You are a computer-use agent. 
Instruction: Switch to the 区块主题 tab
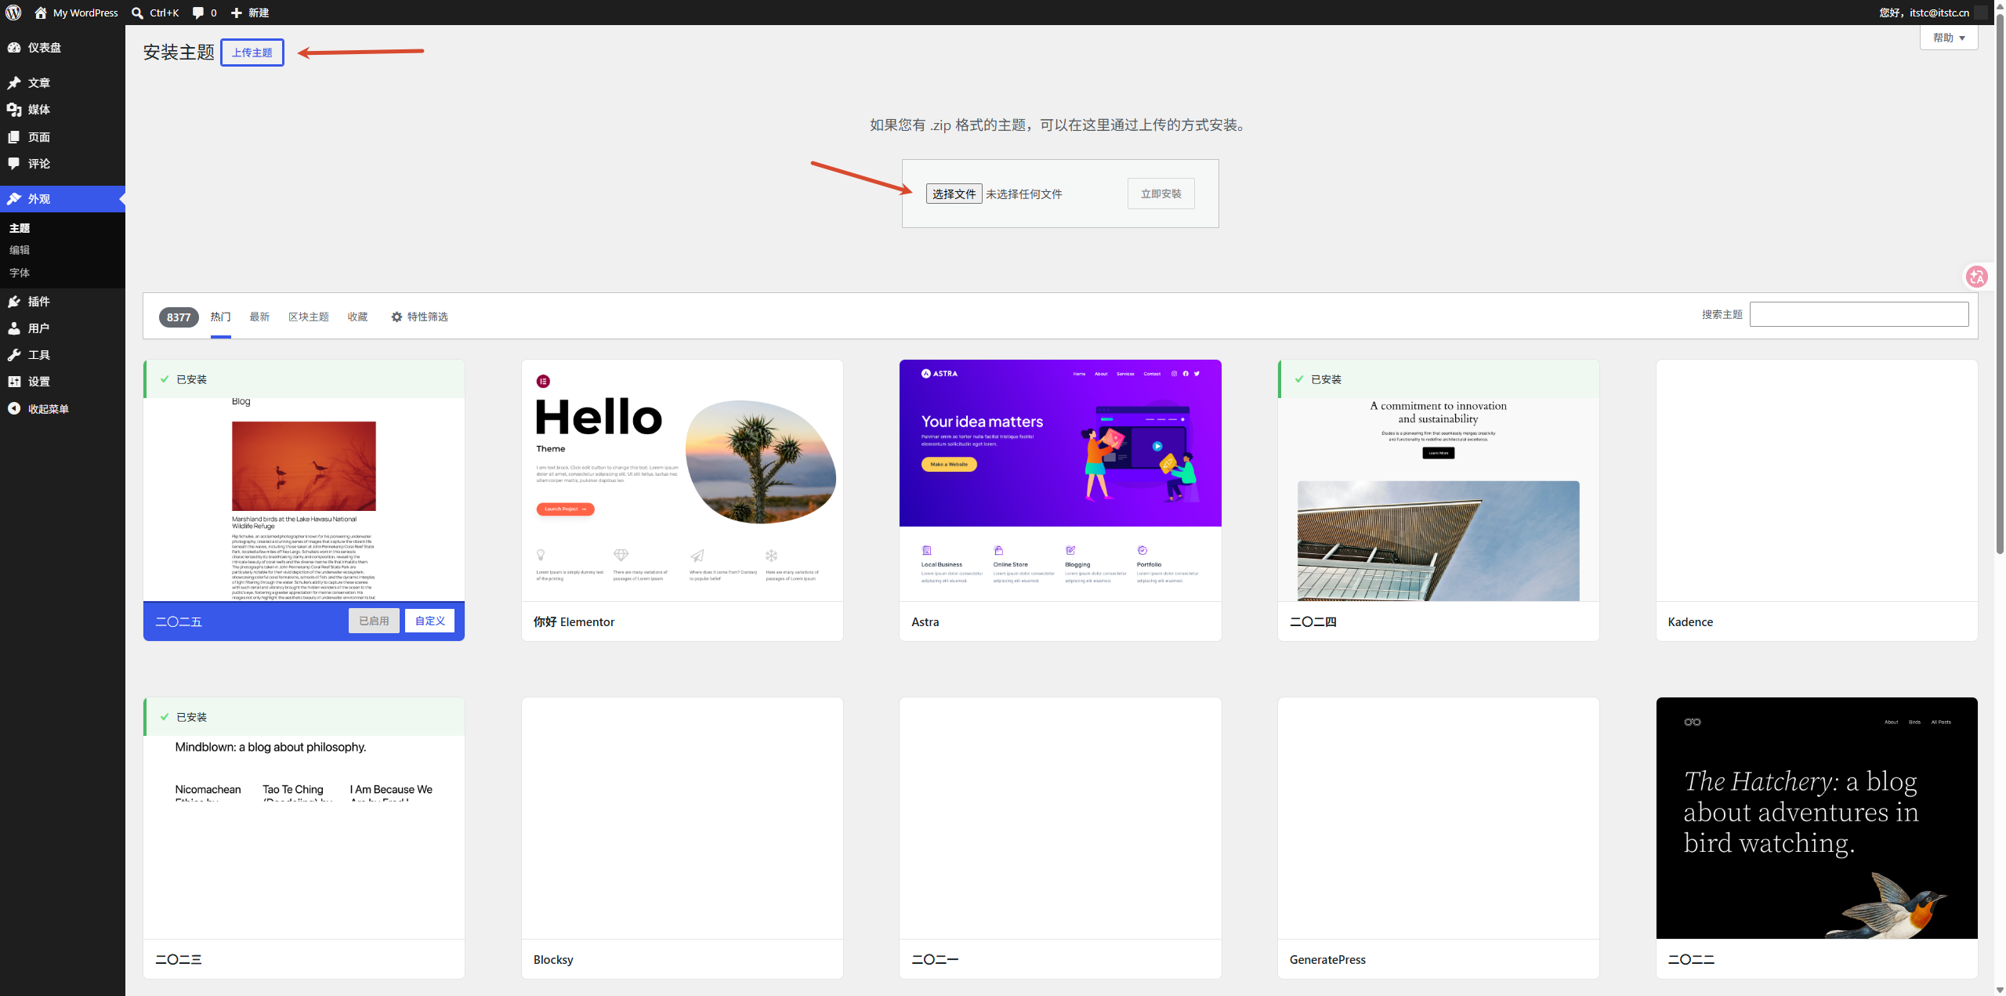click(309, 317)
